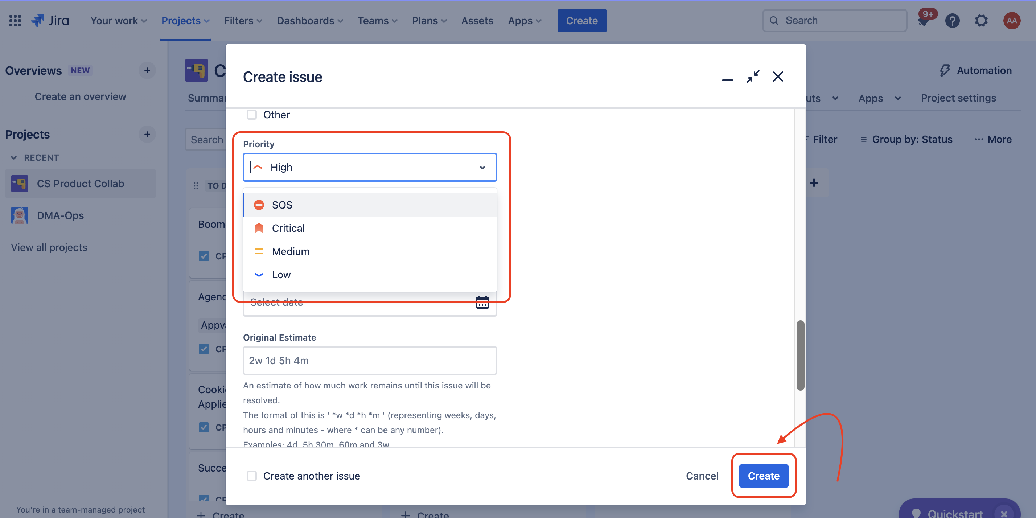Click the Original Estimate input field

(x=369, y=360)
